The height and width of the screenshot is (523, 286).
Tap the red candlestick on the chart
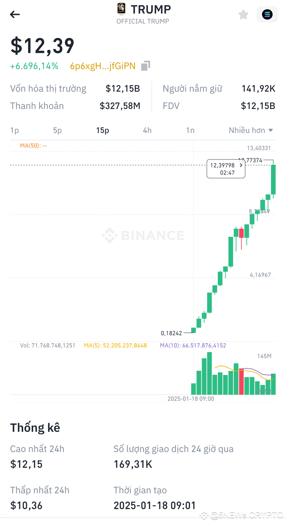[x=241, y=233]
